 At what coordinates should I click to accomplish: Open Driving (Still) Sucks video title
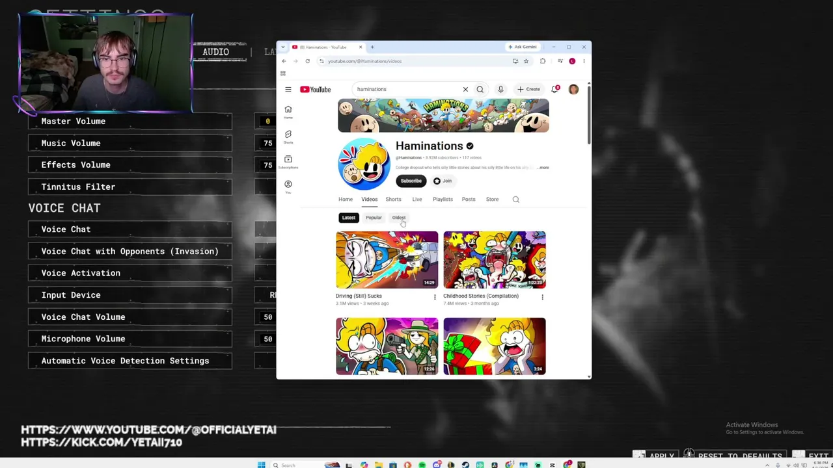tap(359, 296)
